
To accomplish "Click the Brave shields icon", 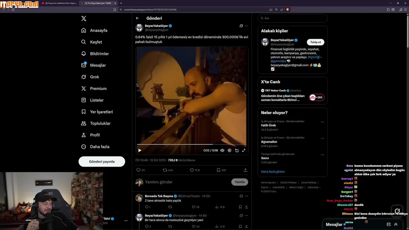I will coord(287,10).
